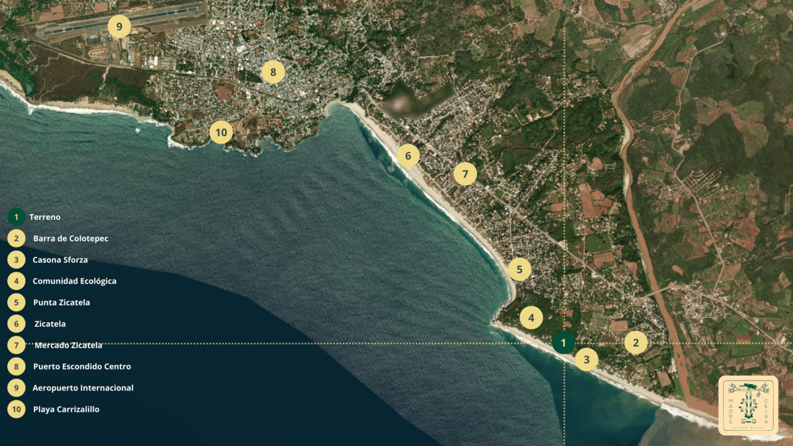Select the "Punta Zicatela" legend label
The height and width of the screenshot is (446, 793).
tap(61, 303)
